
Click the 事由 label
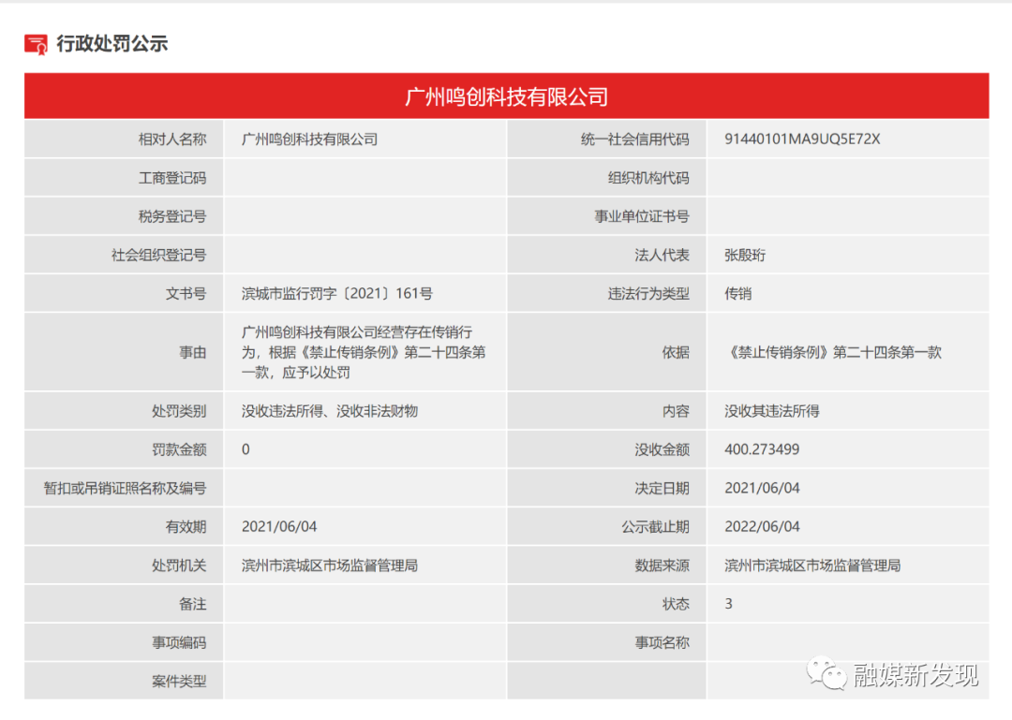[x=192, y=352]
